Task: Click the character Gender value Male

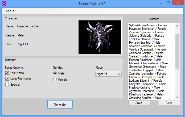Action: (20, 35)
